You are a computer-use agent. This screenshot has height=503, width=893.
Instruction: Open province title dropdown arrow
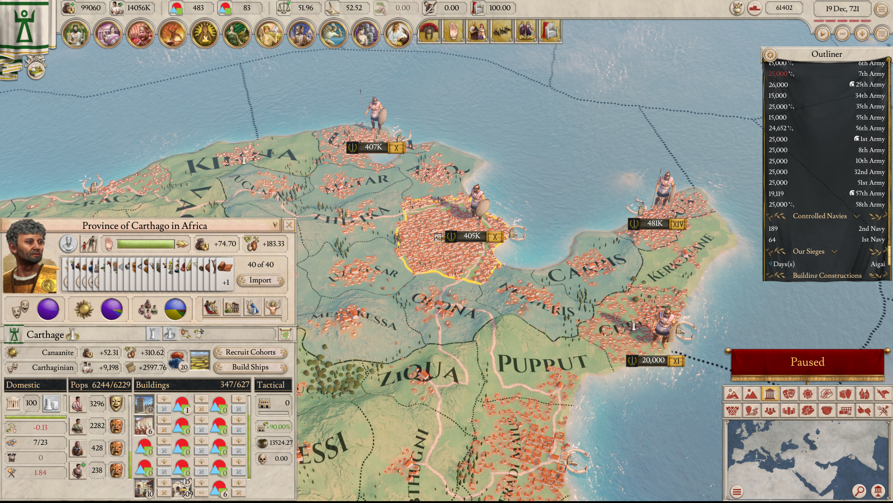tap(275, 225)
